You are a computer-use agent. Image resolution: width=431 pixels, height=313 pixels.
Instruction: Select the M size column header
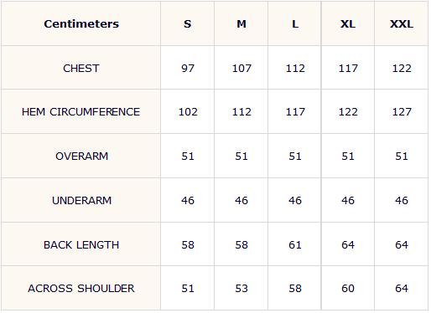tap(241, 24)
